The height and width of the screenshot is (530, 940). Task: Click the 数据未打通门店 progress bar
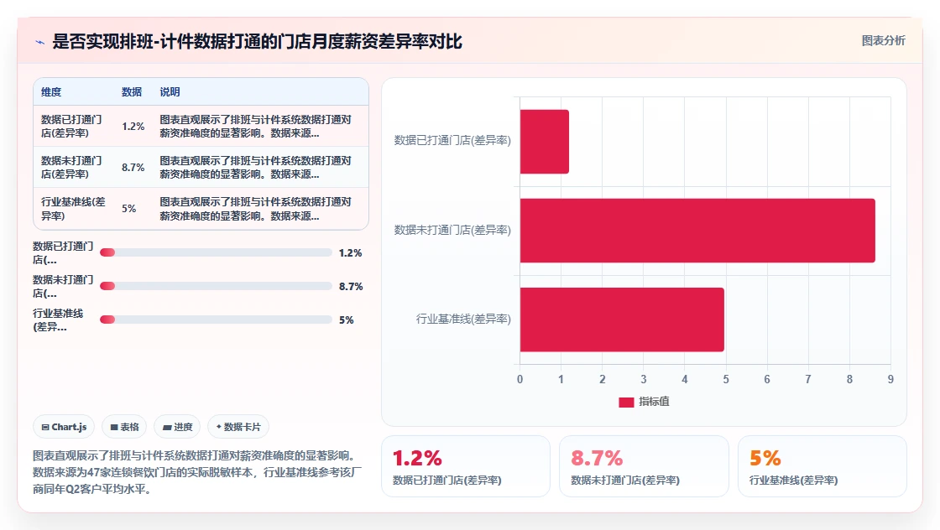click(x=216, y=286)
